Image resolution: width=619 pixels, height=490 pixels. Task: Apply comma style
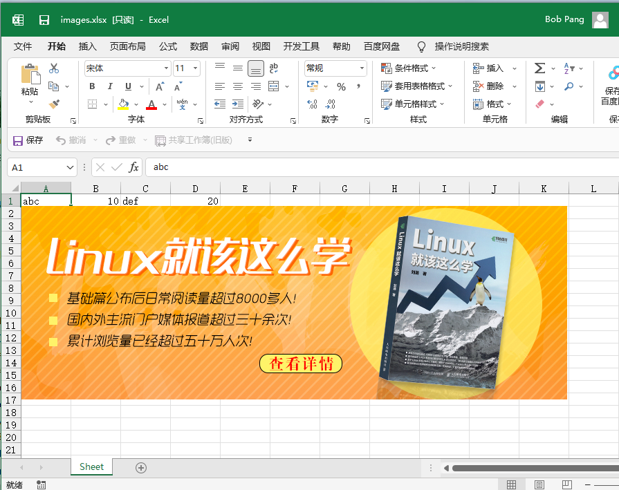point(358,86)
